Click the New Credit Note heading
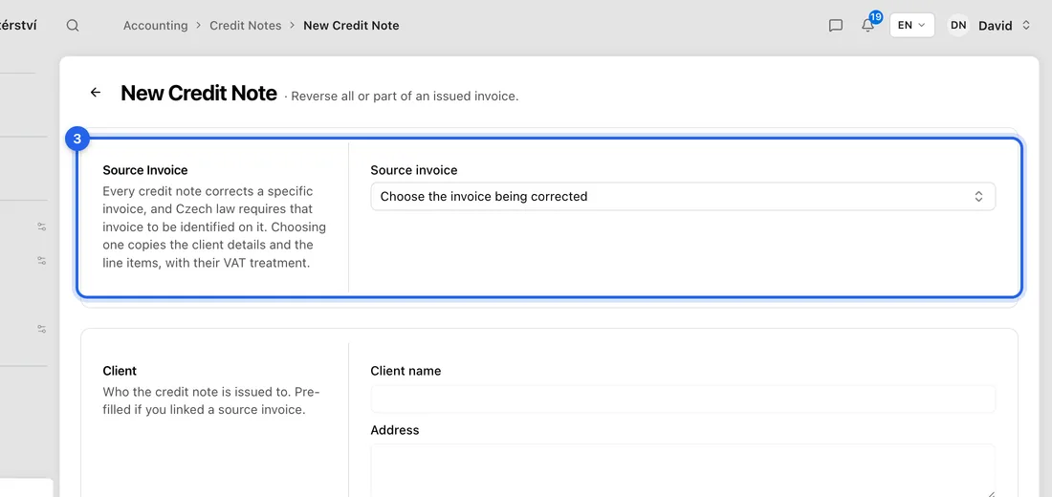This screenshot has width=1052, height=497. (x=199, y=94)
